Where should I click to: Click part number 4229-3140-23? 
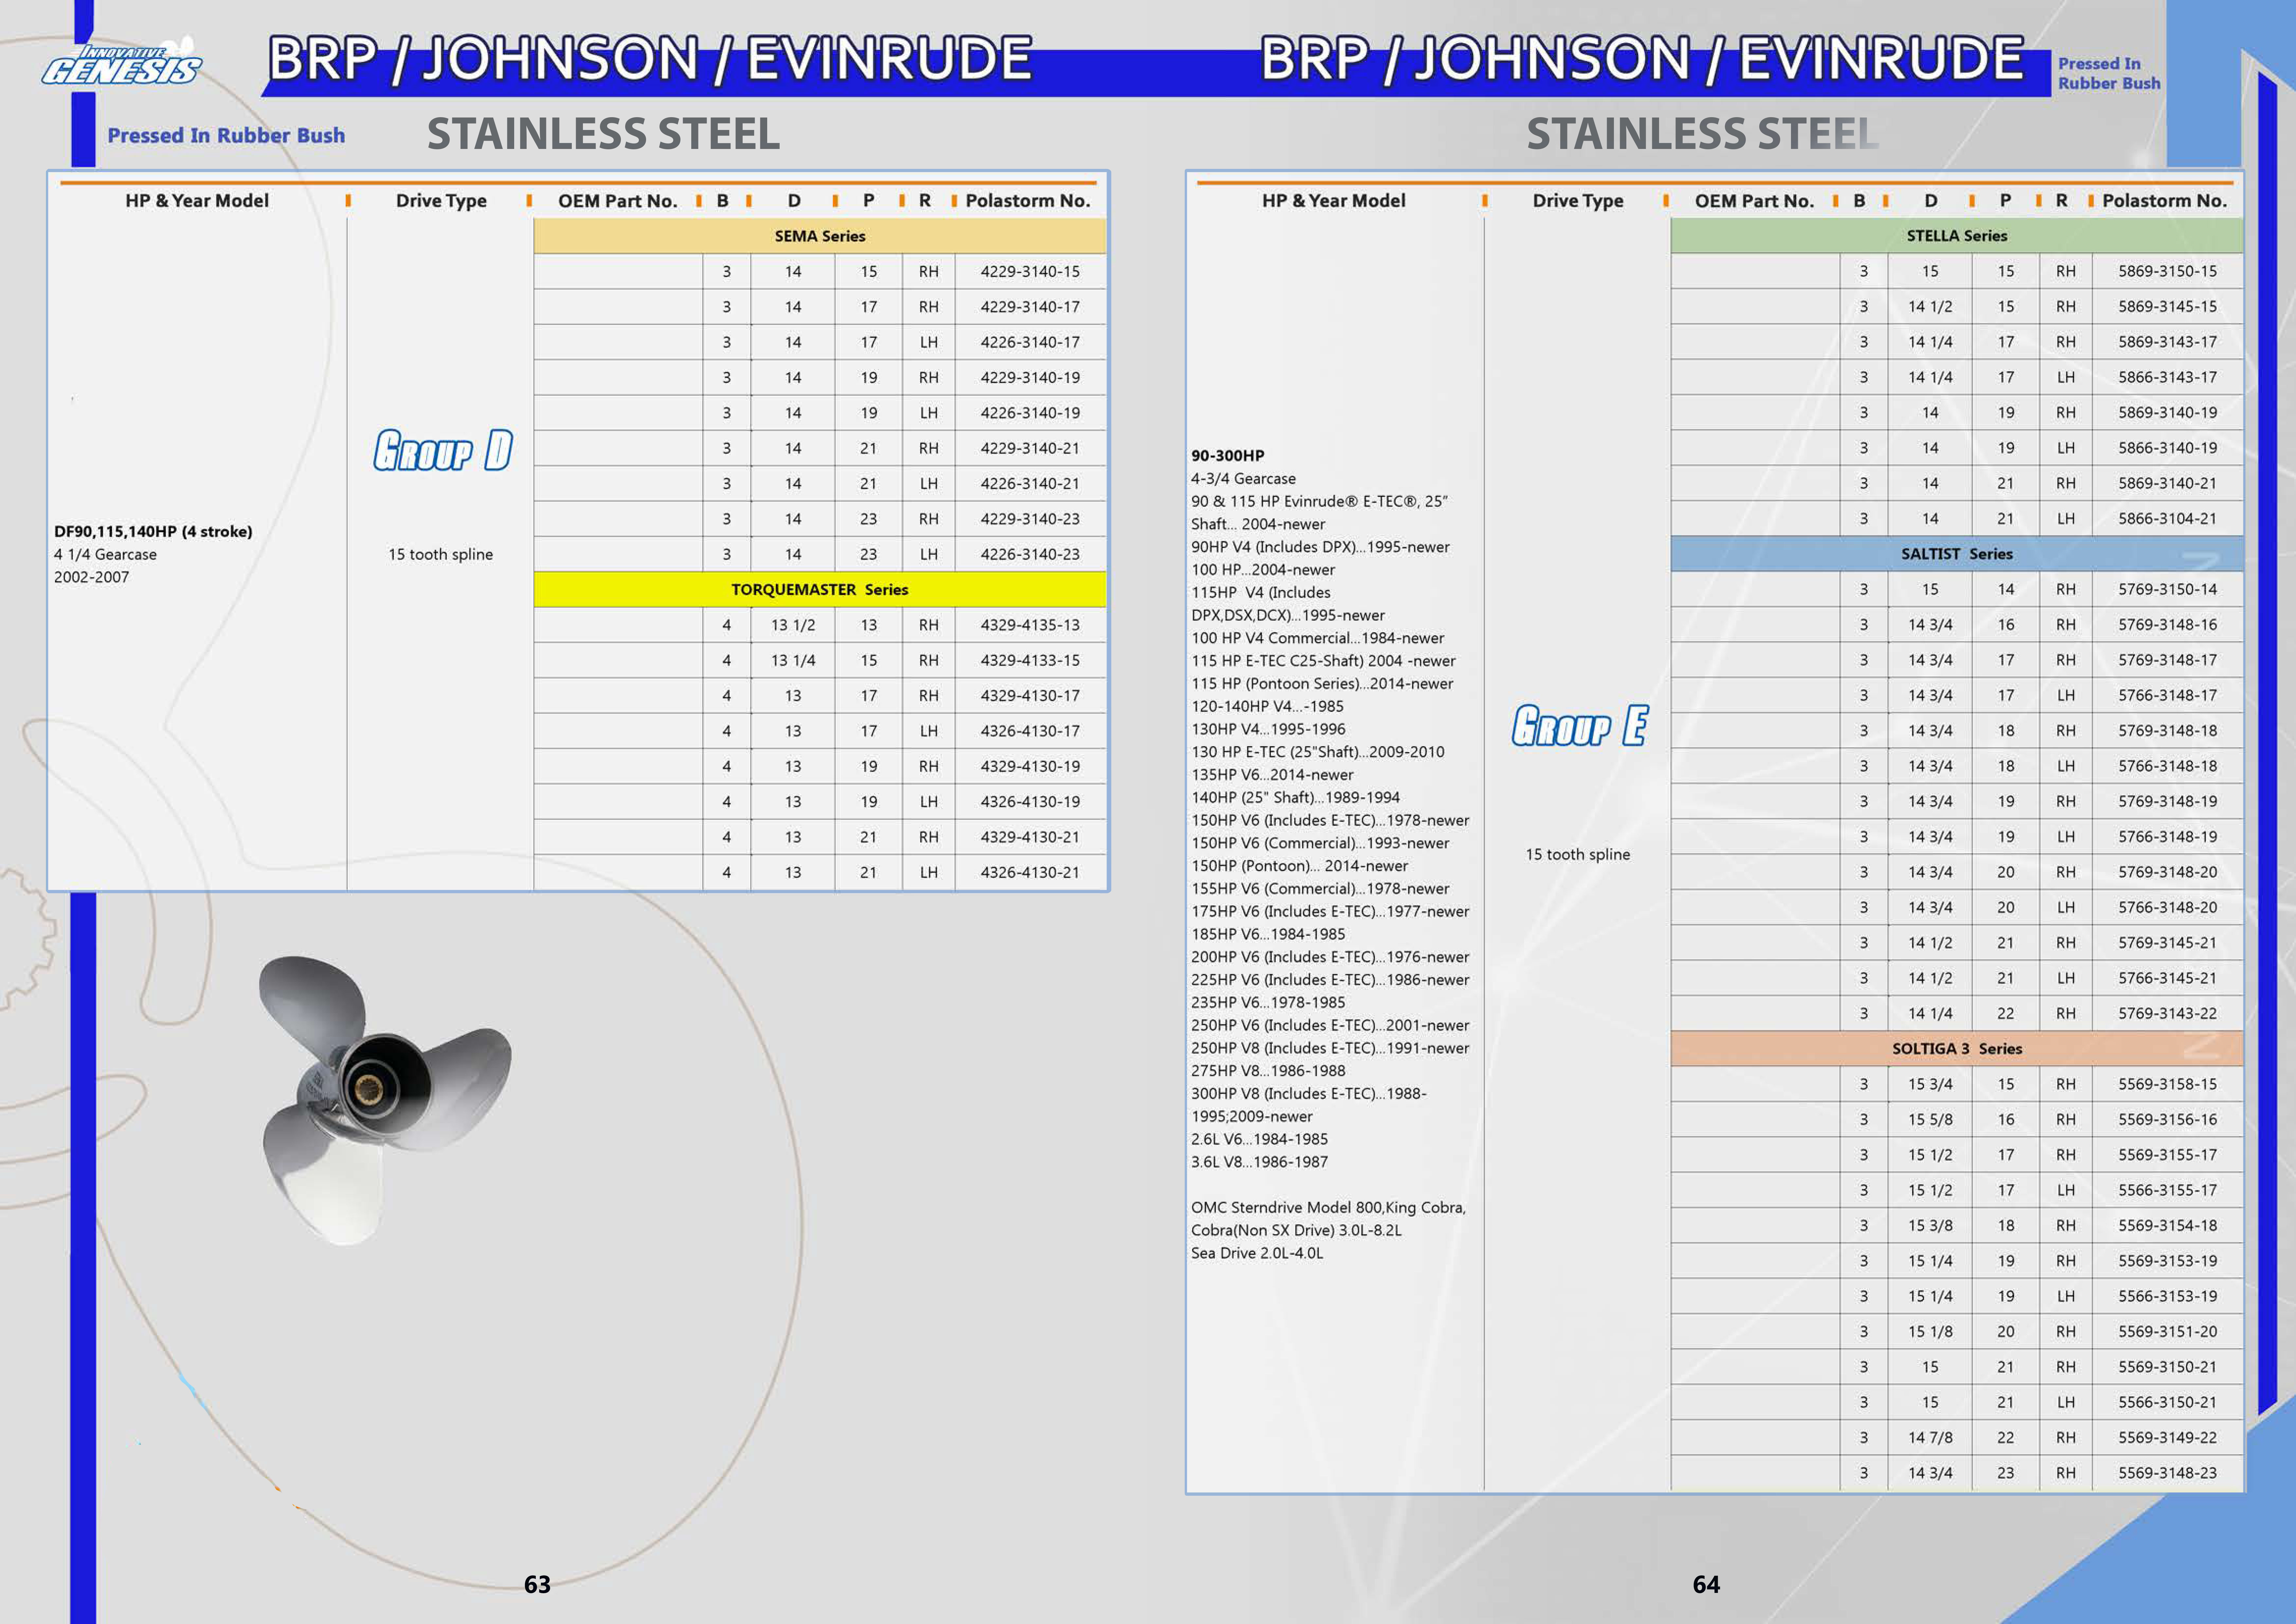1030,519
